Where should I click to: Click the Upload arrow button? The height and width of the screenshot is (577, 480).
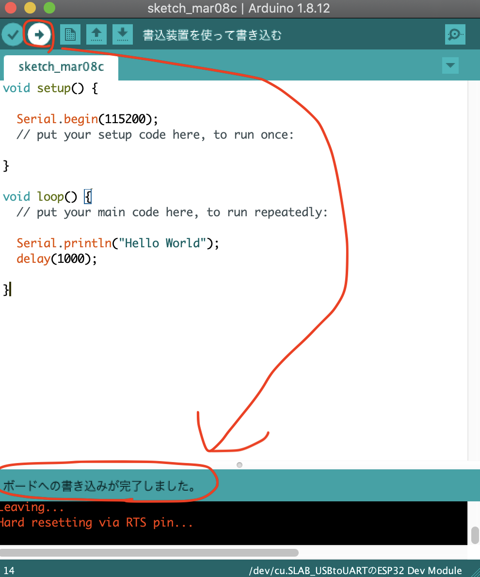39,34
